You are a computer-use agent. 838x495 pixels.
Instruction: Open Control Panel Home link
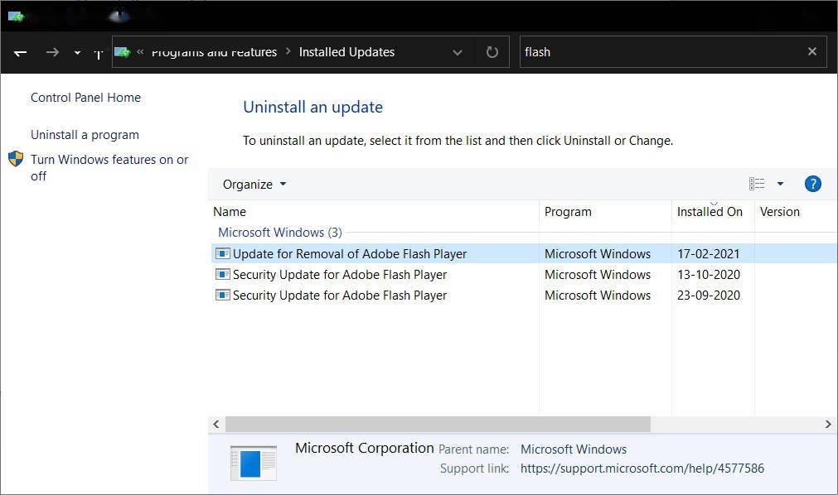(x=85, y=97)
